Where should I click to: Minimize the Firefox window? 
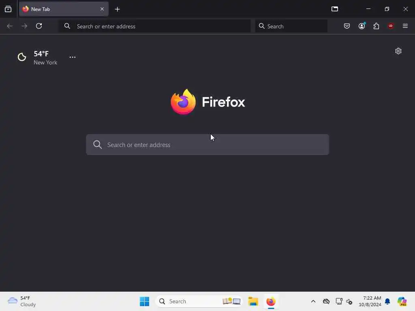pyautogui.click(x=368, y=9)
